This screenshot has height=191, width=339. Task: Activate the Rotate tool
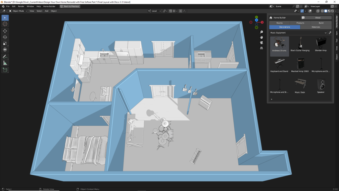(5, 37)
